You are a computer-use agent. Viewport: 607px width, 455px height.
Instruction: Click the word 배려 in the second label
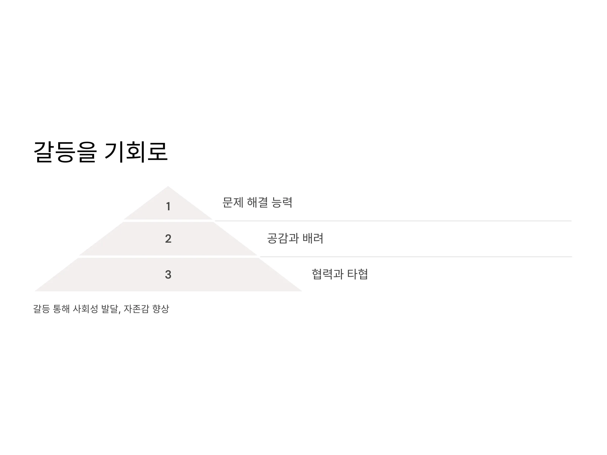(313, 238)
